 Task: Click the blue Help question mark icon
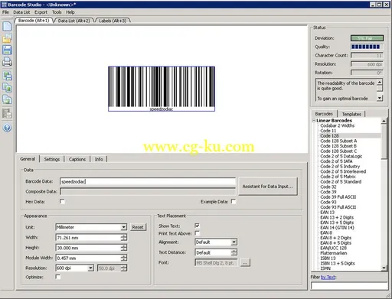7,128
